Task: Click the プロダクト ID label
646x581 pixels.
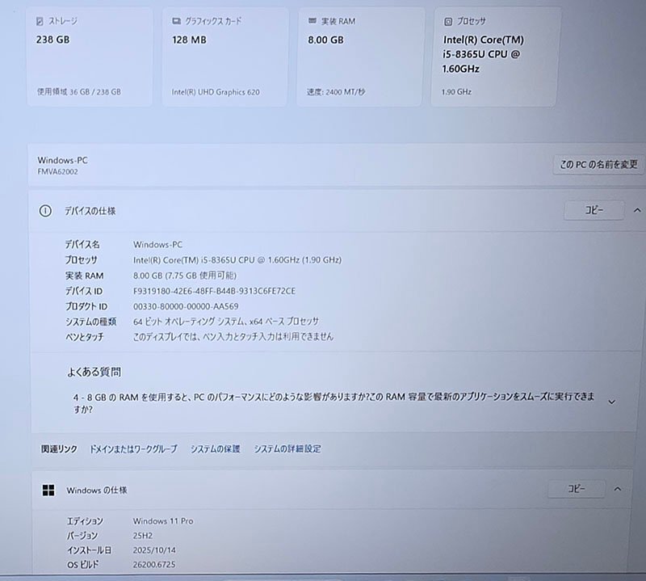Action: coord(86,306)
